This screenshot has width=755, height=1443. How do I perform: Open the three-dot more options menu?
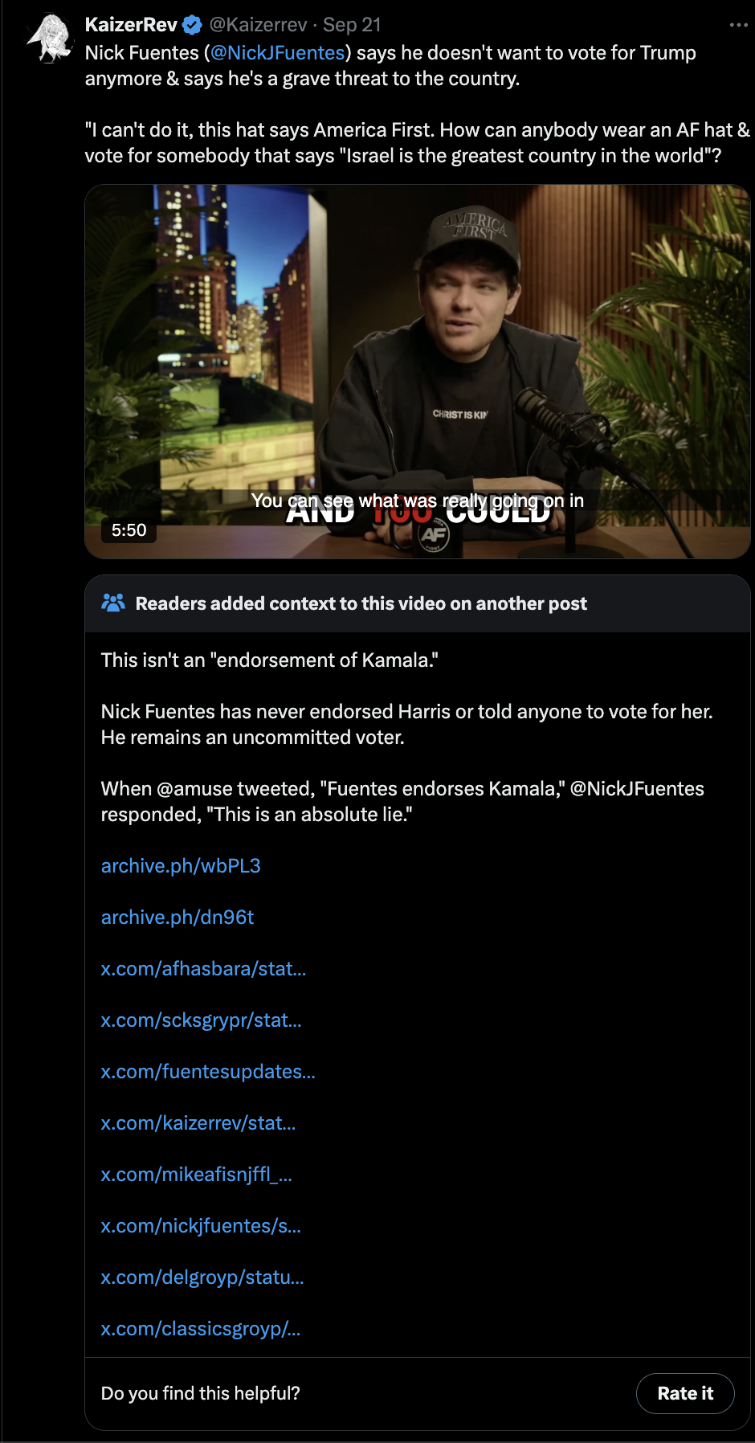click(738, 25)
